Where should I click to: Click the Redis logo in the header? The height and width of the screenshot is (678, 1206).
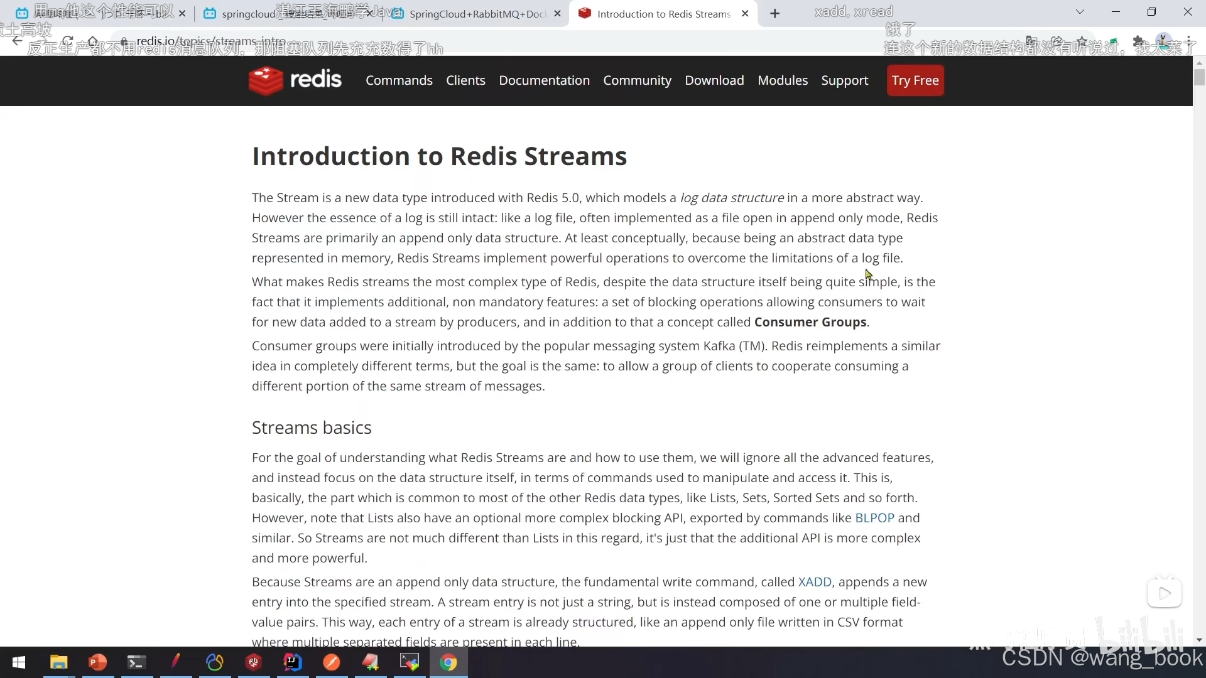pyautogui.click(x=295, y=80)
